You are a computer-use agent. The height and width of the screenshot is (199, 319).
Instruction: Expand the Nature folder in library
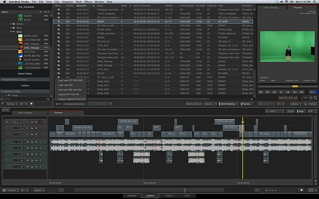point(12,24)
